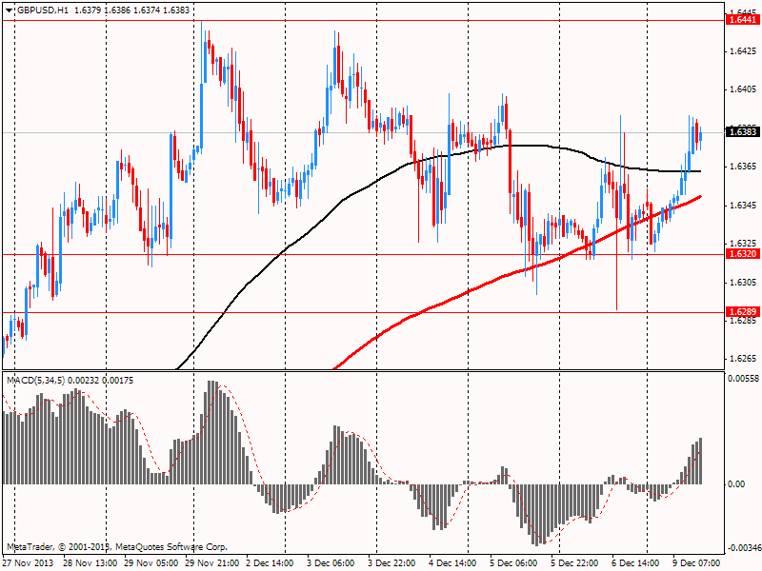
Task: Select the 5 Dec 06:00 time axis label
Action: tap(513, 563)
